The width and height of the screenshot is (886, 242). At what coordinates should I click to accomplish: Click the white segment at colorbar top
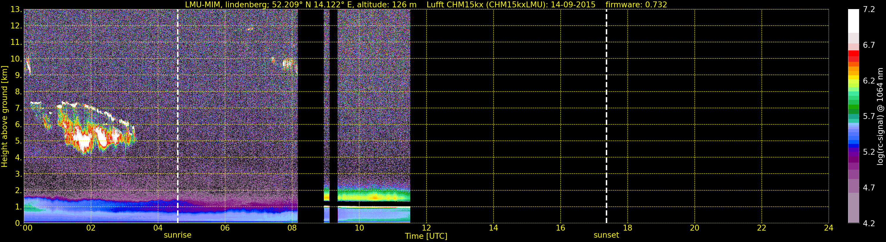pos(853,21)
